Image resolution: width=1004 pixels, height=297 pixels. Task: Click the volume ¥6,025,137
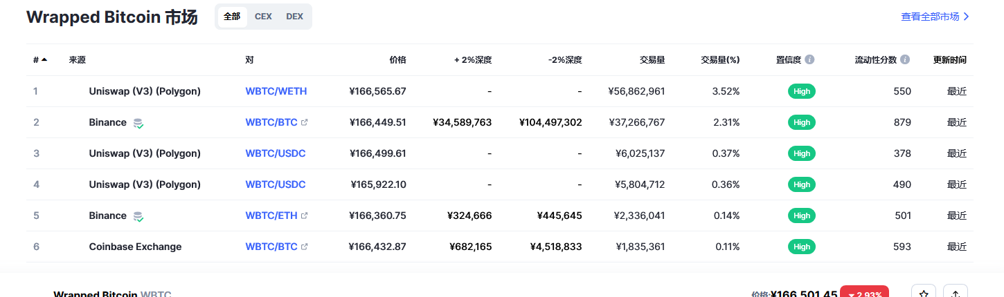(x=640, y=153)
